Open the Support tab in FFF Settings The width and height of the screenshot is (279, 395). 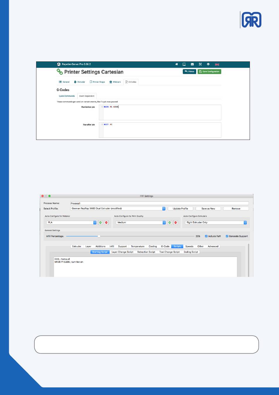tap(122, 246)
